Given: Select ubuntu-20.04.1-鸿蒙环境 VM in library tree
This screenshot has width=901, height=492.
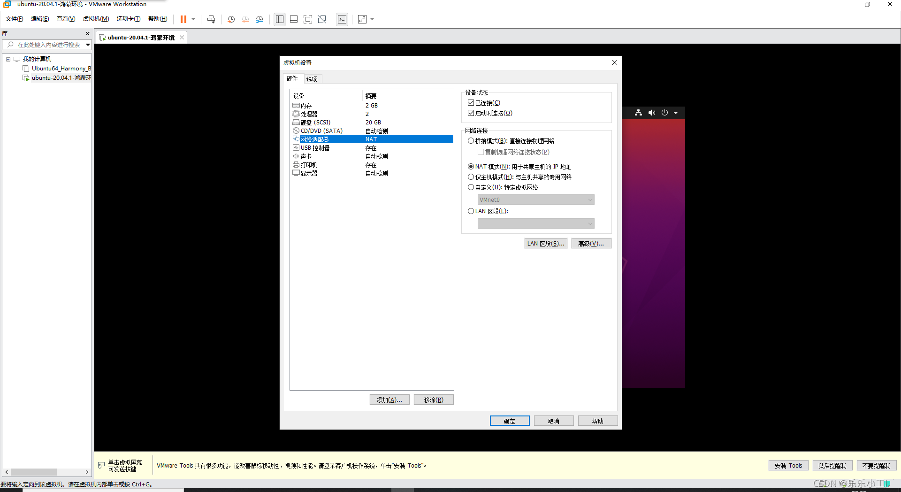Looking at the screenshot, I should (57, 78).
